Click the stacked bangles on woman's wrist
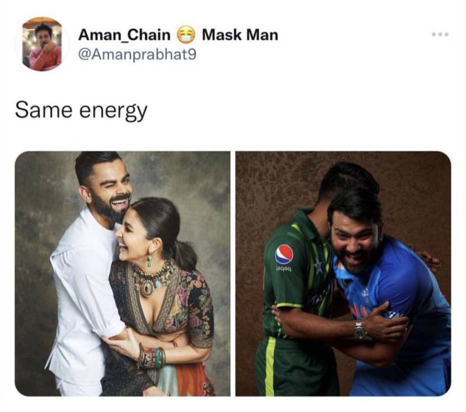466x412 pixels. (151, 357)
